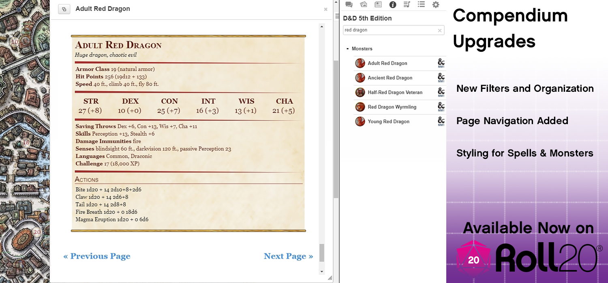Click the Skills Perception +13 line
The width and height of the screenshot is (608, 283).
point(115,134)
